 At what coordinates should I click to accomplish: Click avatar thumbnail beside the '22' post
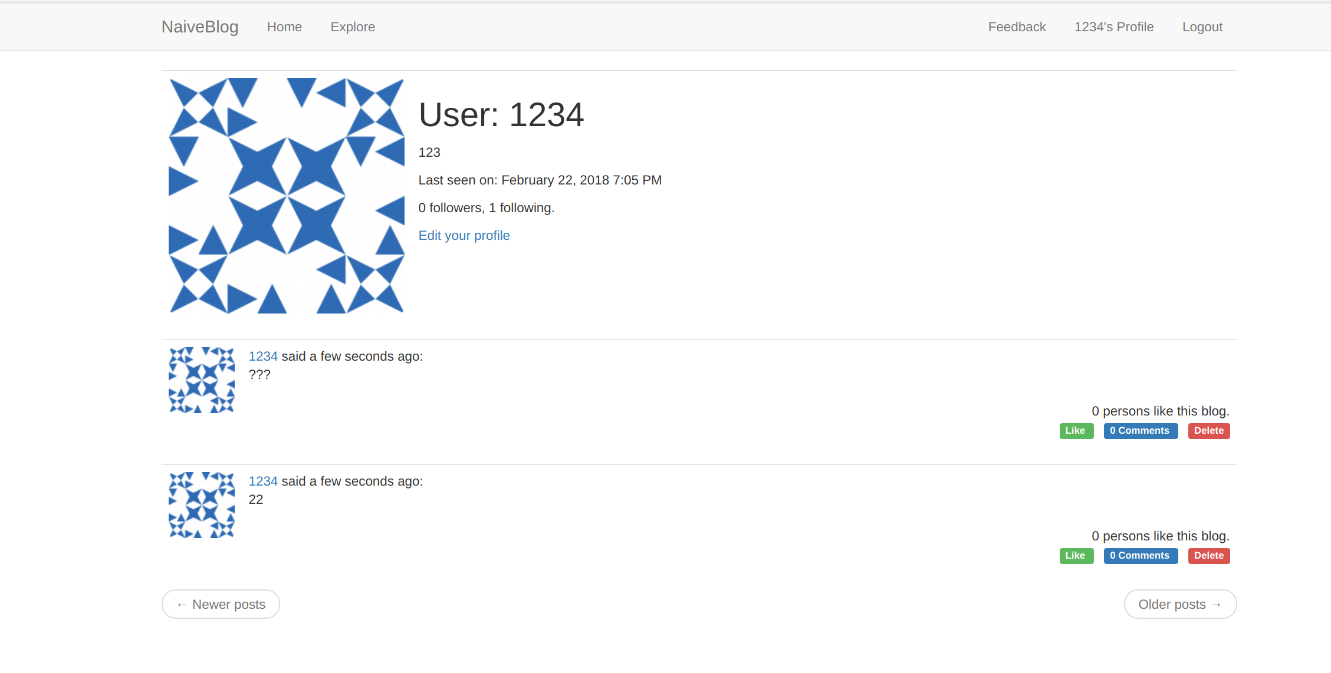[202, 505]
